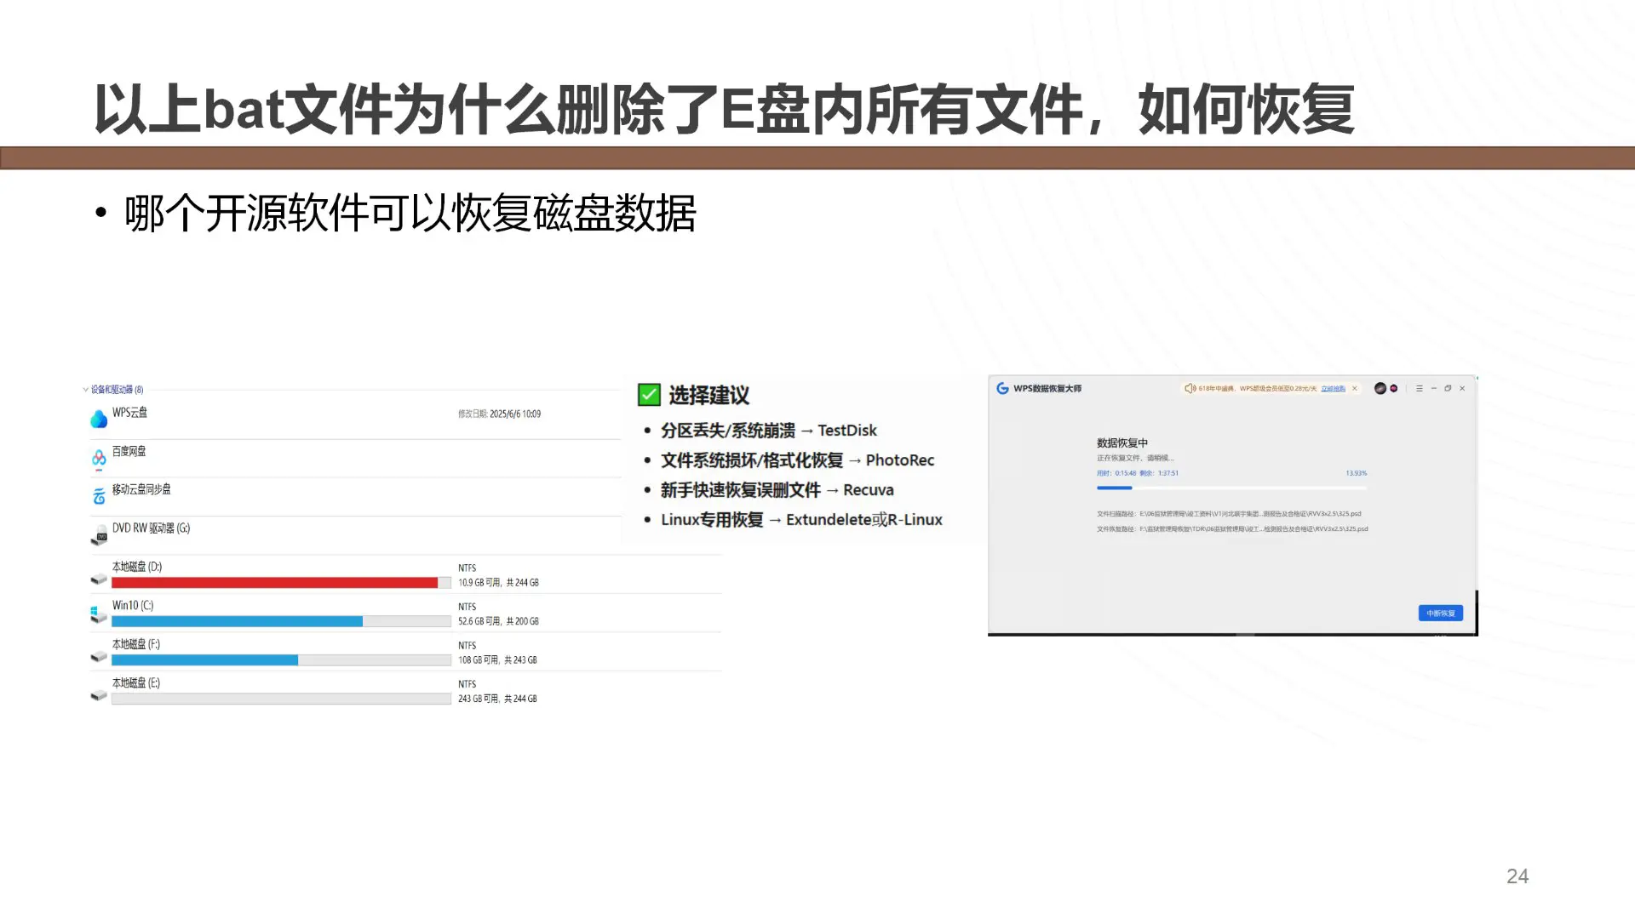
Task: Select the 移动云盘同步盘 icon
Action: 99,496
